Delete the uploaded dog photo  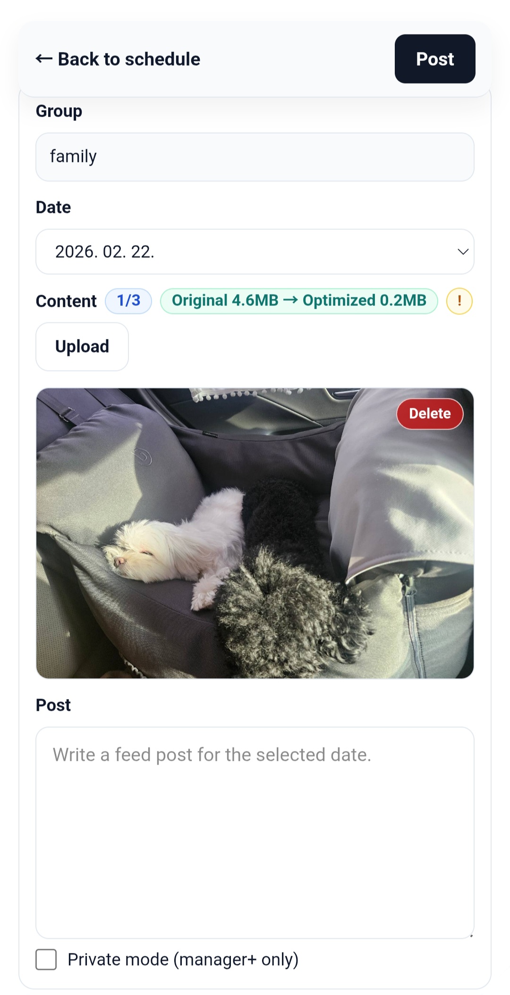(430, 413)
